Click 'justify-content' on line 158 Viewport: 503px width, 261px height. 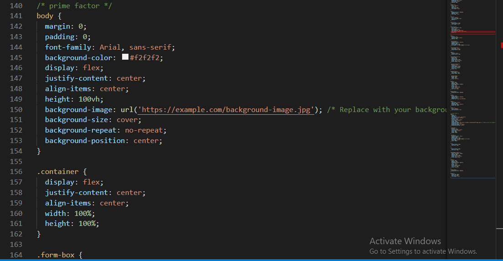[77, 193]
